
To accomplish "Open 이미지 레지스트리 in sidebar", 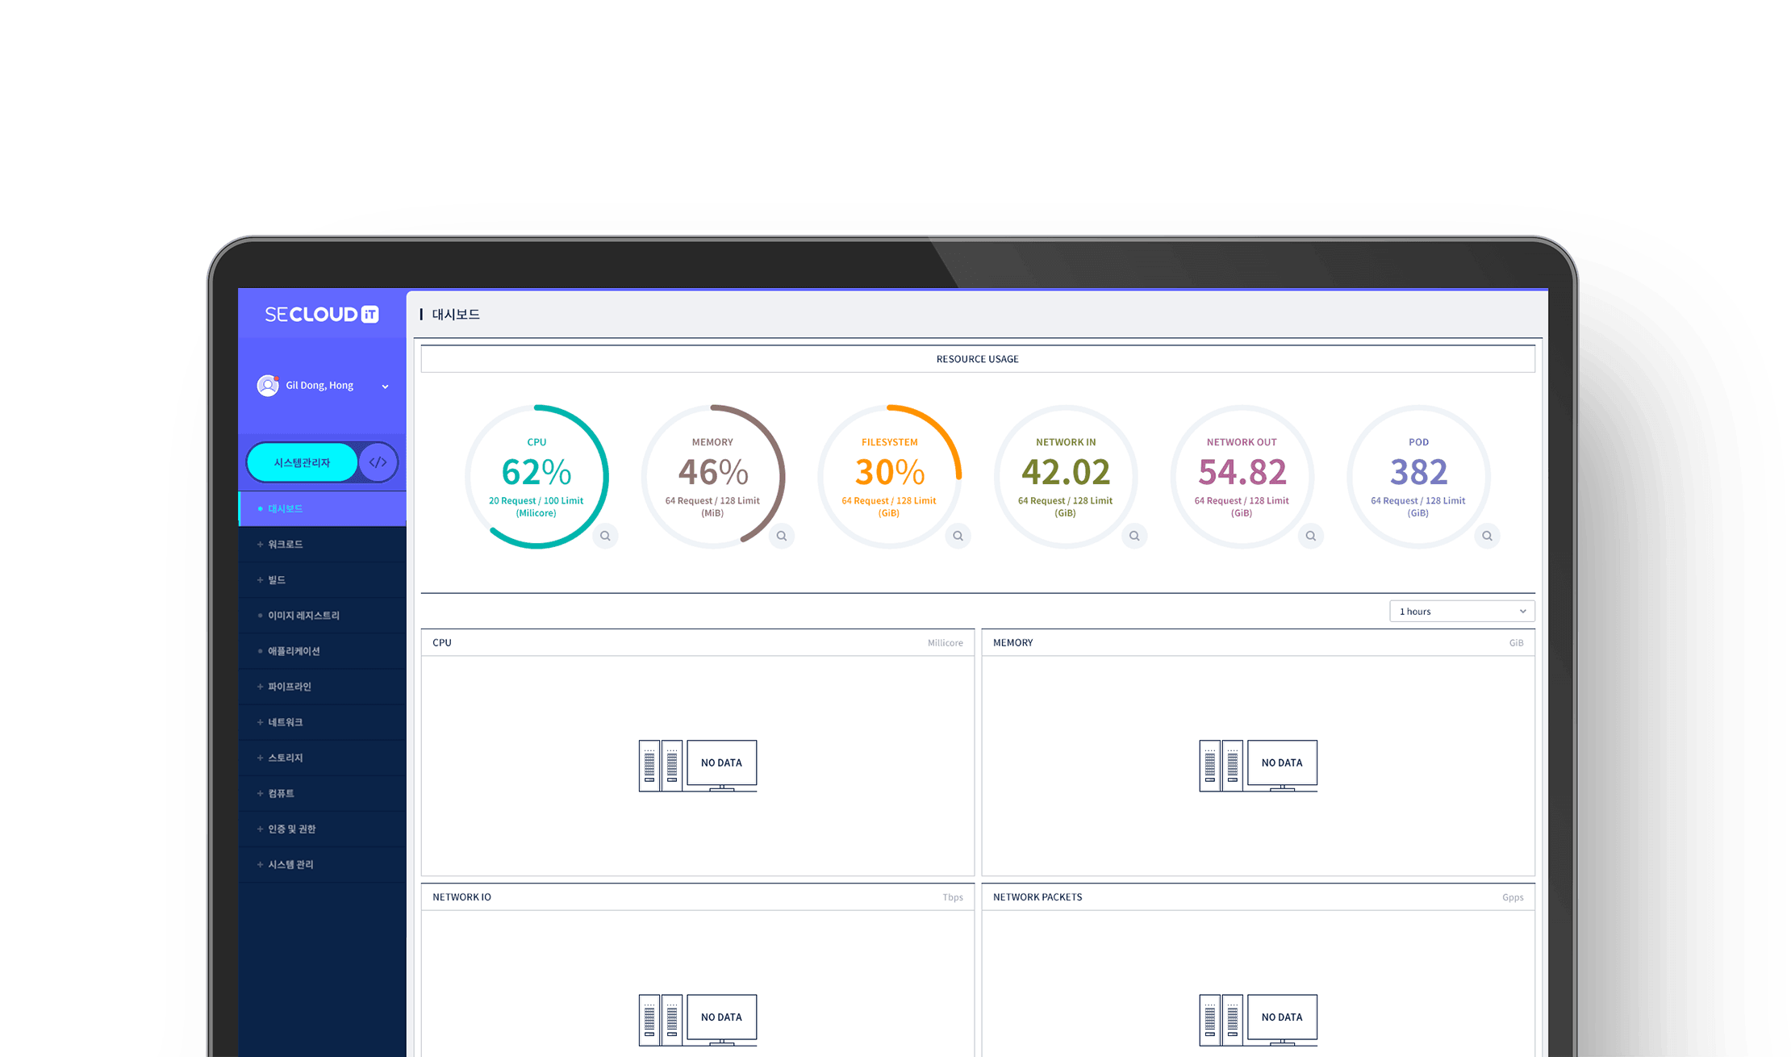I will point(303,616).
